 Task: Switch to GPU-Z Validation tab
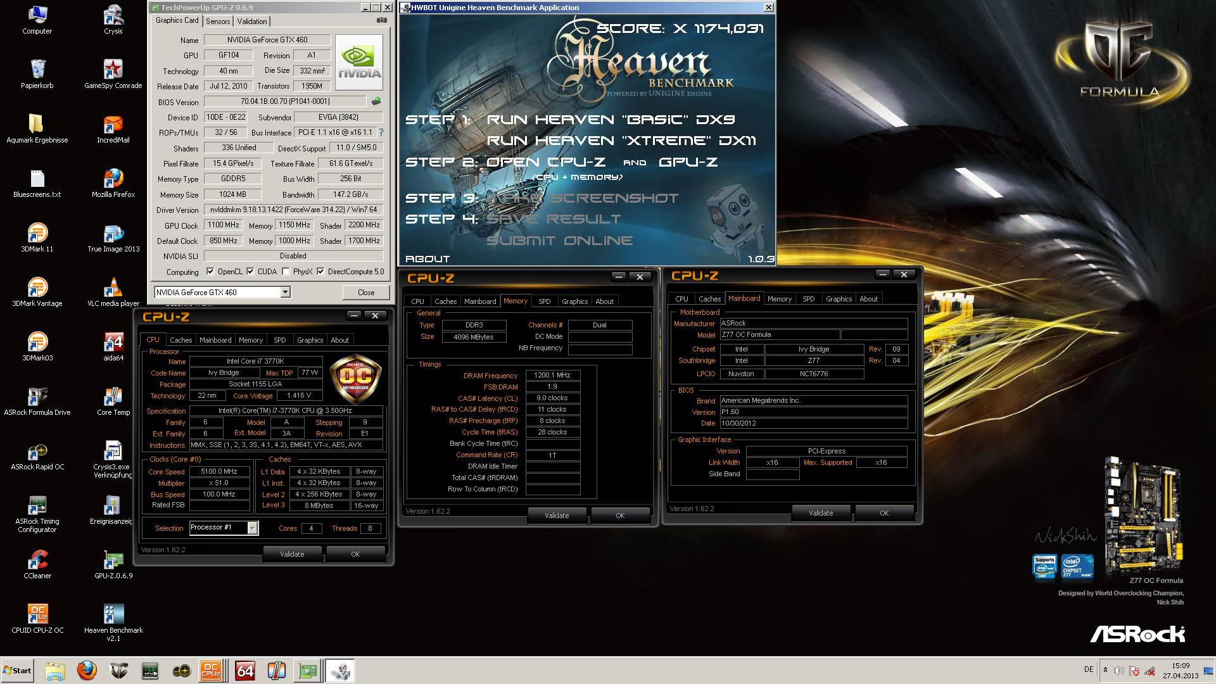(252, 22)
